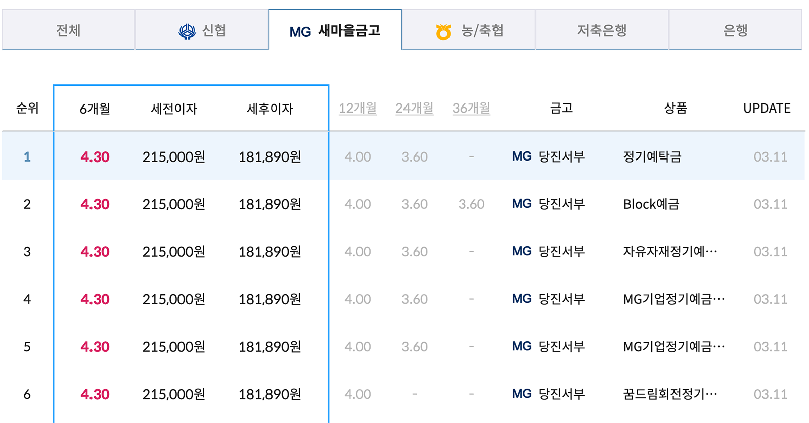Click the 세전이자 column header
Image resolution: width=809 pixels, height=423 pixels.
[x=174, y=109]
